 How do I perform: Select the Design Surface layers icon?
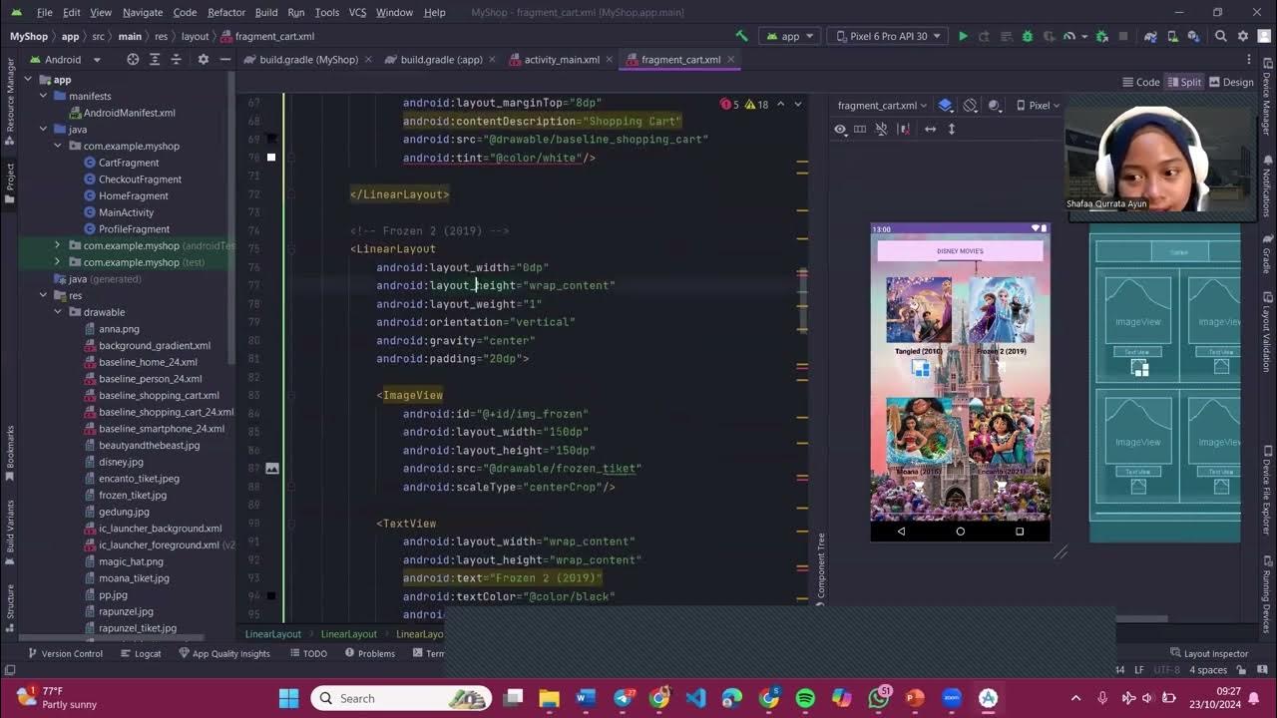coord(945,105)
